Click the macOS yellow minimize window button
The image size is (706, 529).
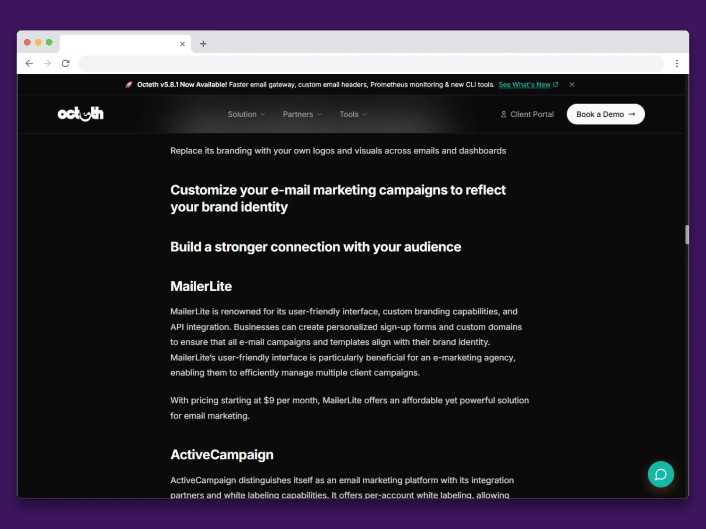(x=38, y=42)
